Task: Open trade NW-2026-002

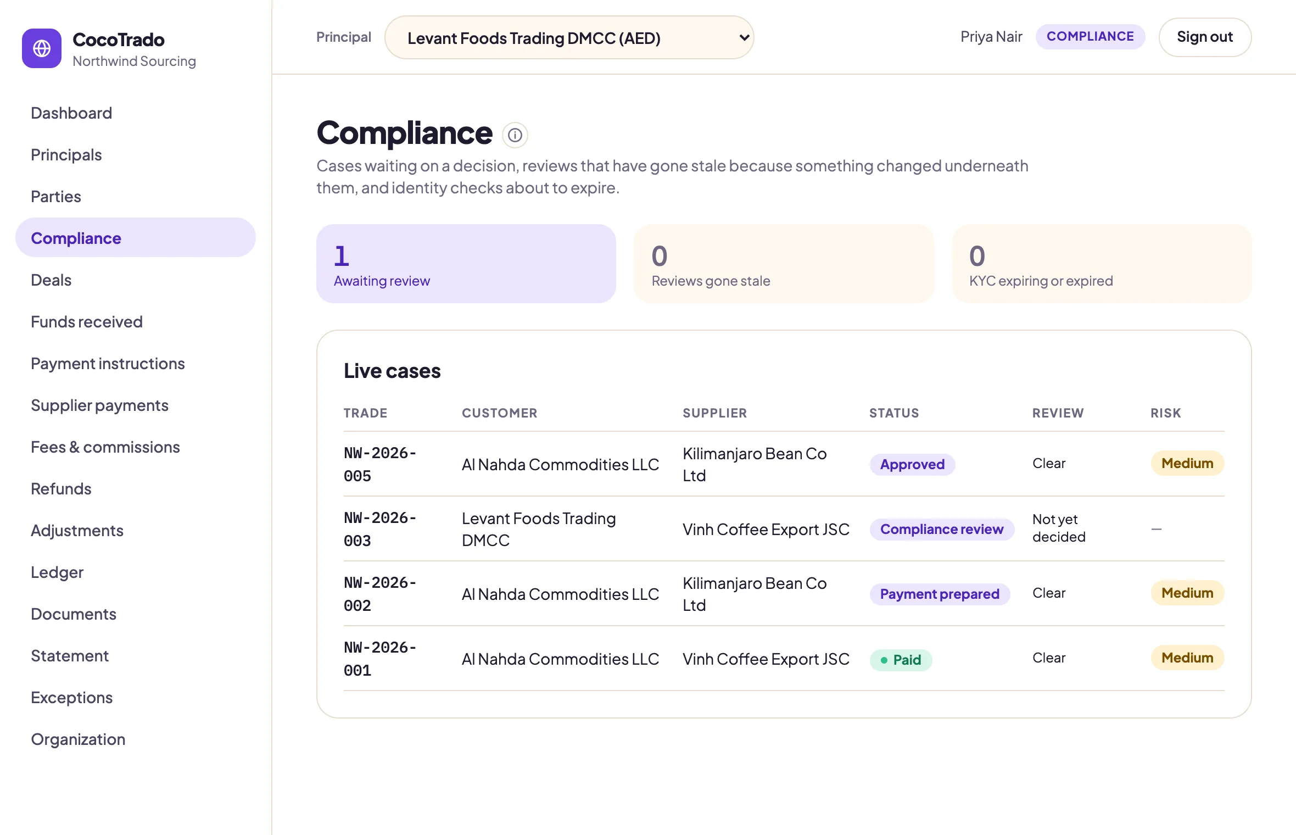Action: click(x=380, y=594)
